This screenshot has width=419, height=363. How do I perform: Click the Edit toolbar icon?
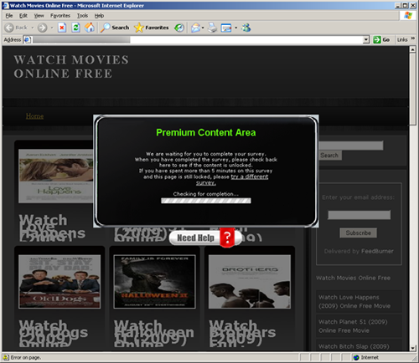point(226,28)
